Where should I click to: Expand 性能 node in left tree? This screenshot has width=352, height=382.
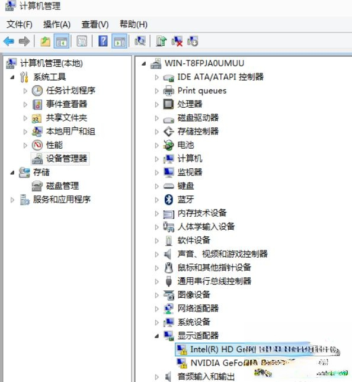tap(25, 146)
